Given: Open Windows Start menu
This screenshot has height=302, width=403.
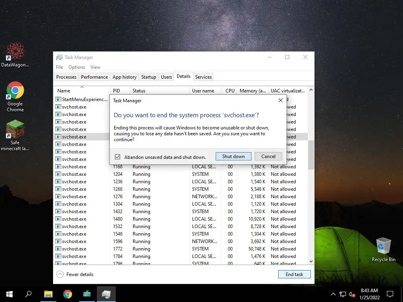Looking at the screenshot, I should [9, 294].
